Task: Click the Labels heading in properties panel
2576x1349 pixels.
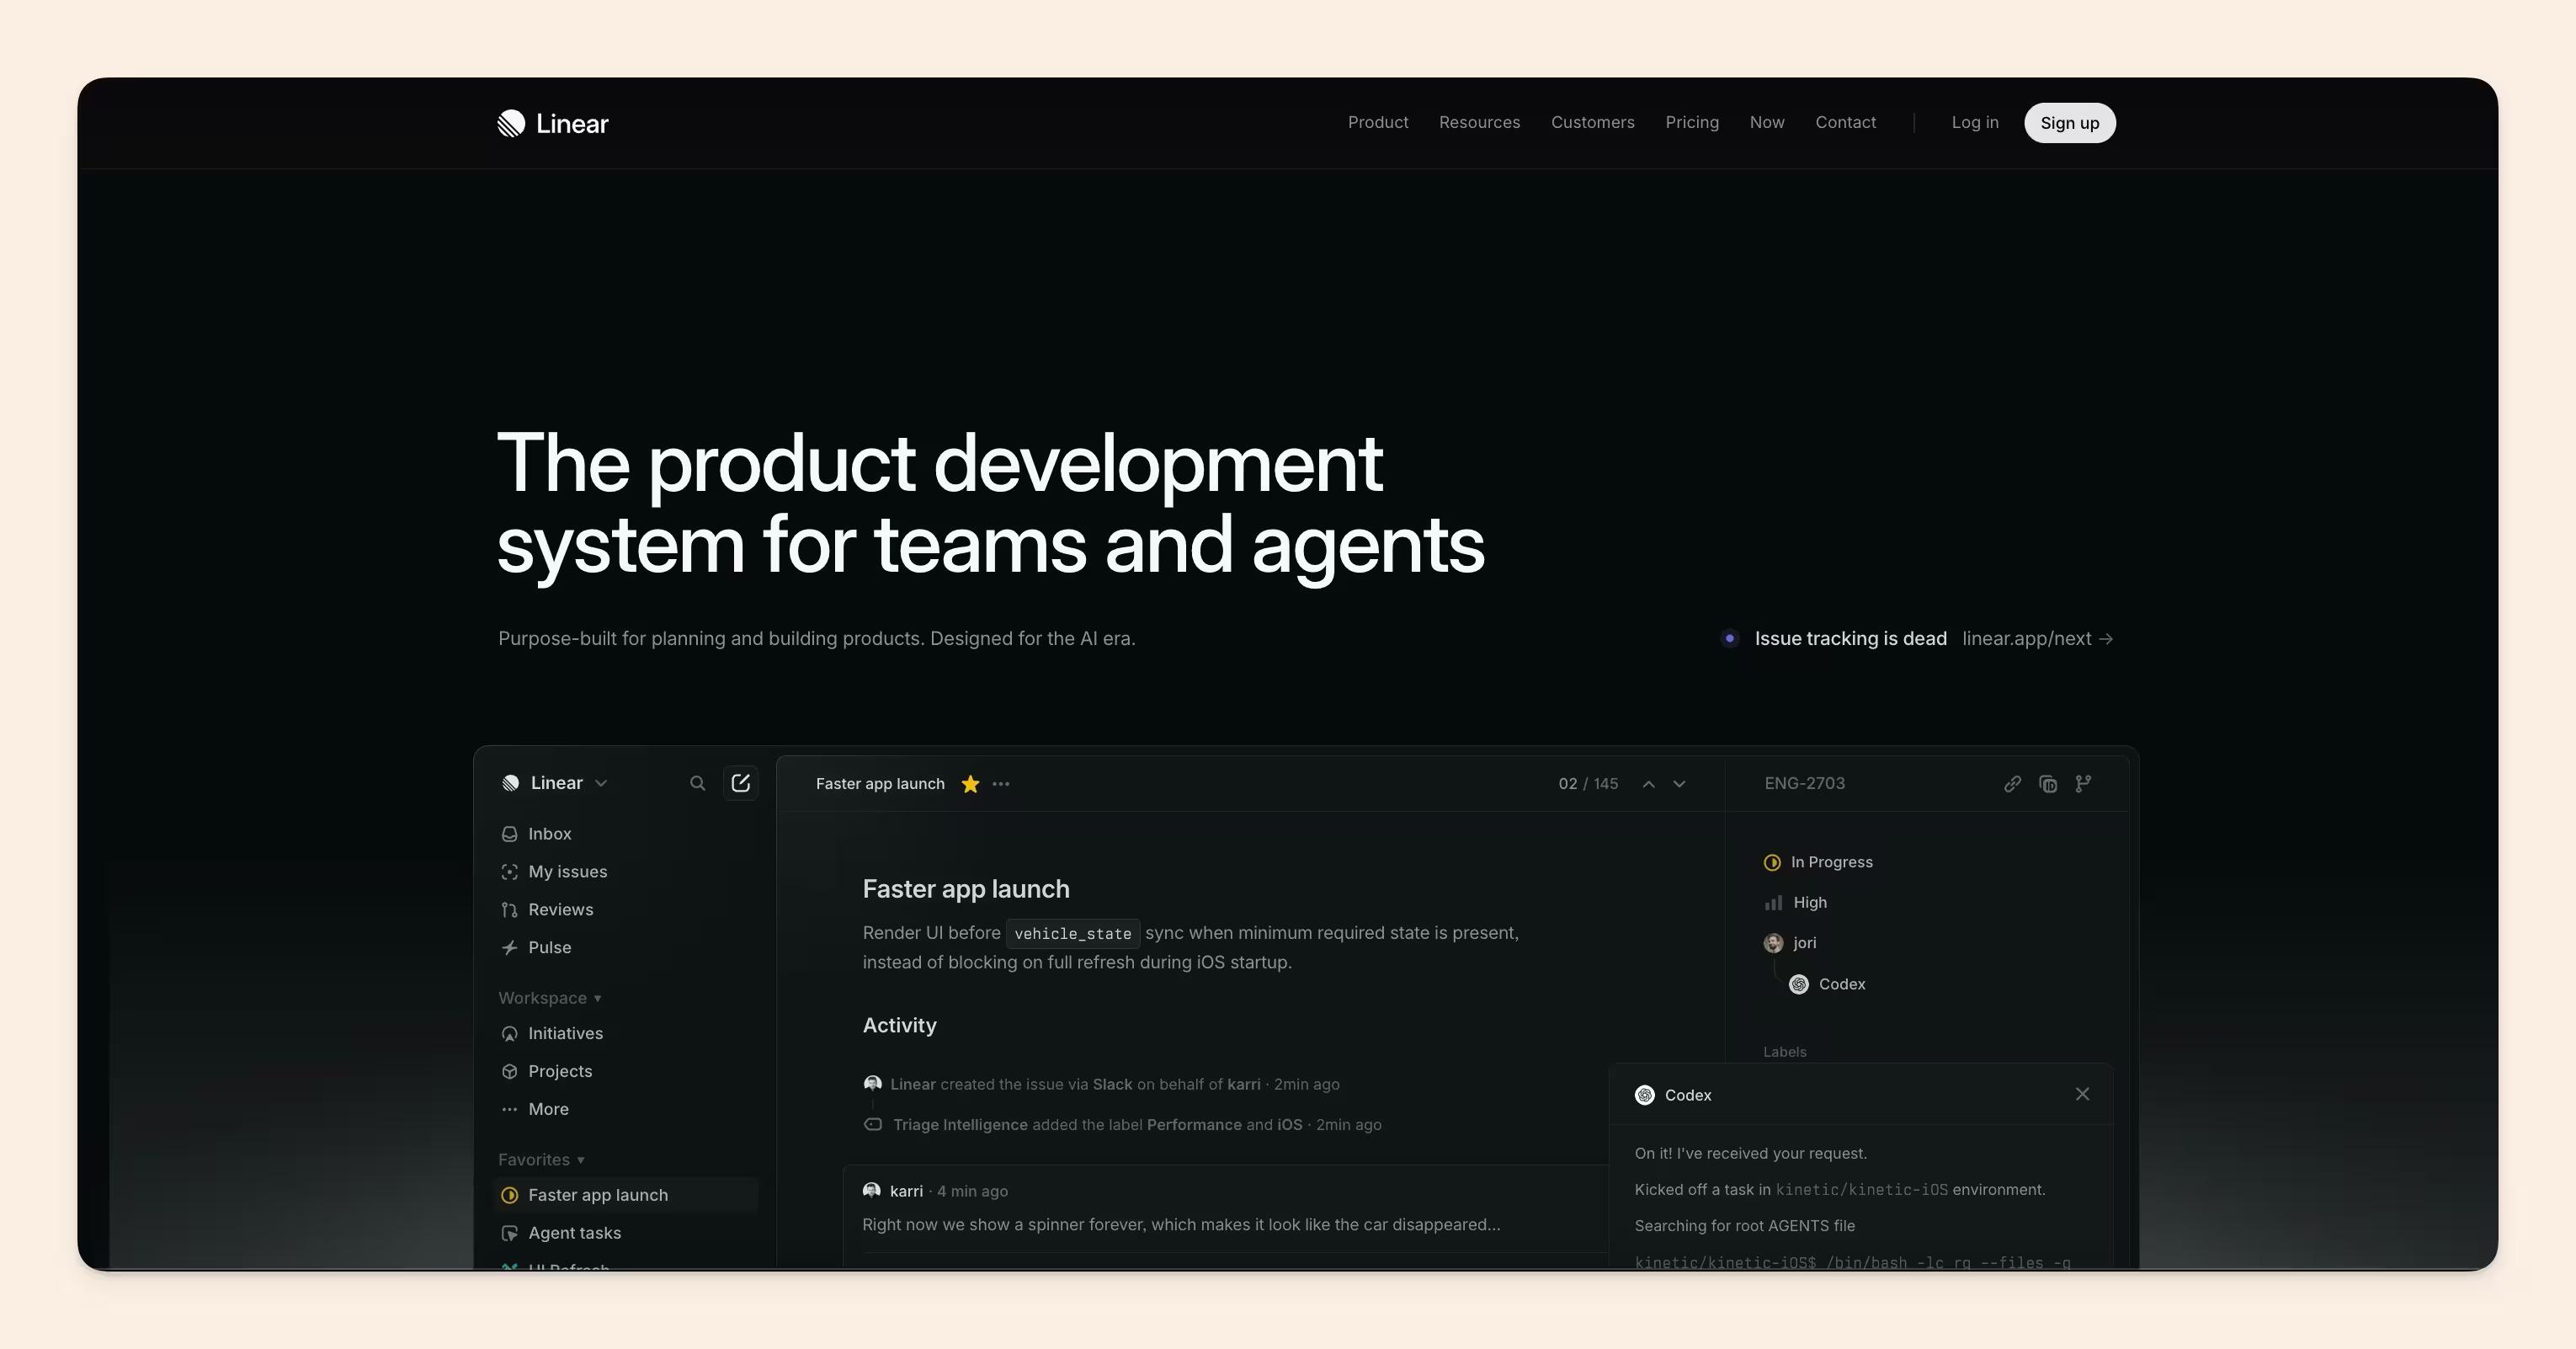Action: [x=1785, y=1052]
